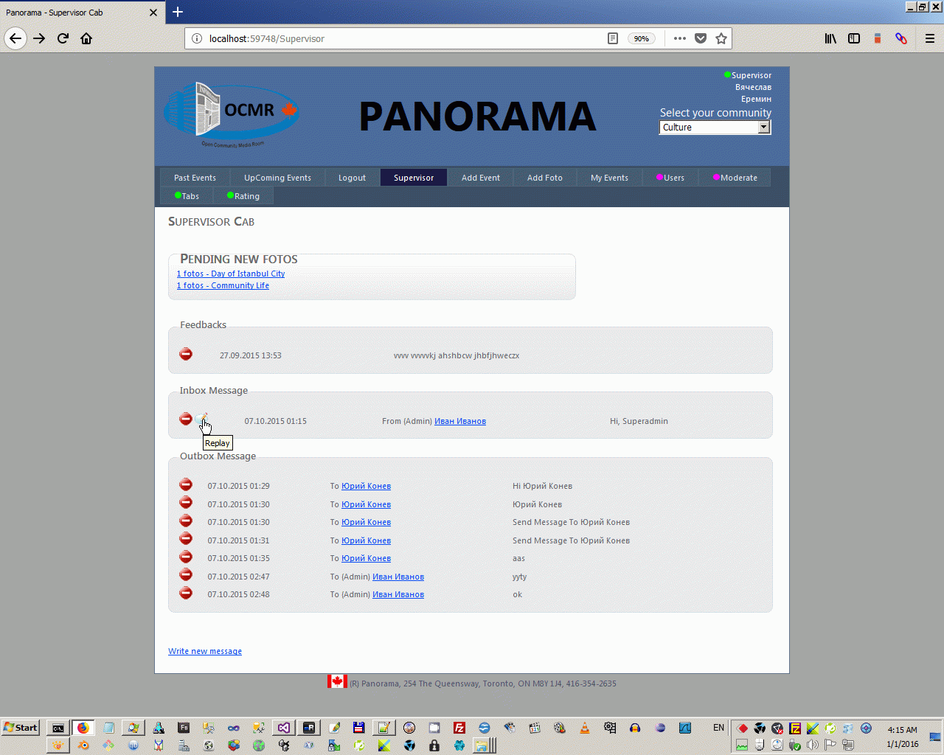The height and width of the screenshot is (755, 944).
Task: Open the UpComing Events tab
Action: [277, 178]
